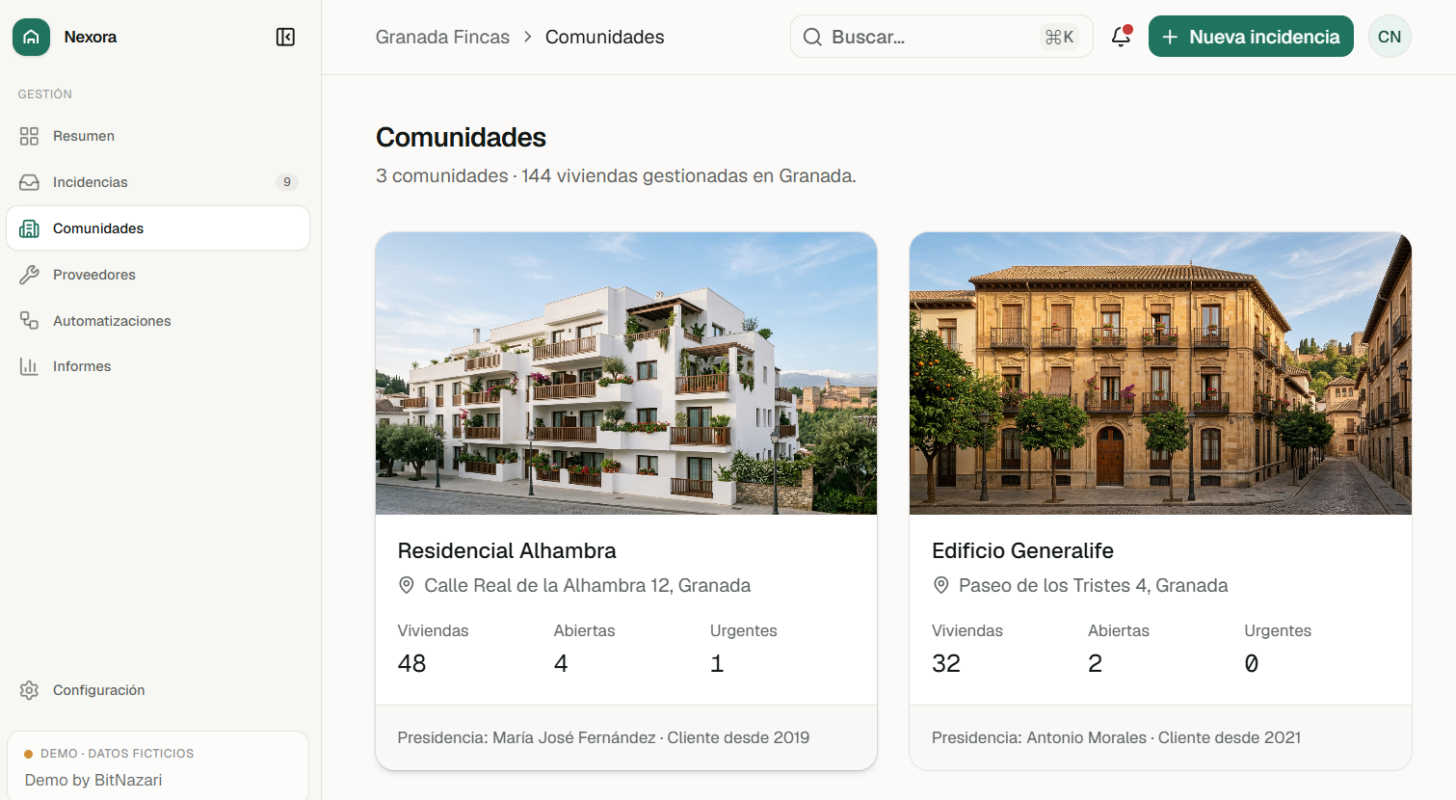The image size is (1456, 800).
Task: Click the 3 comunidades summary line
Action: click(616, 175)
